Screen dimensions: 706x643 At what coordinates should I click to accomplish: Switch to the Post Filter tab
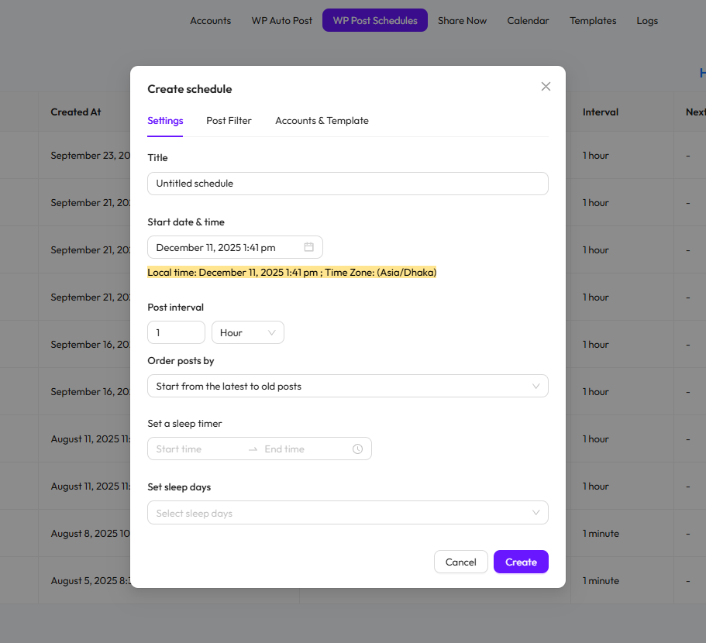tap(229, 121)
